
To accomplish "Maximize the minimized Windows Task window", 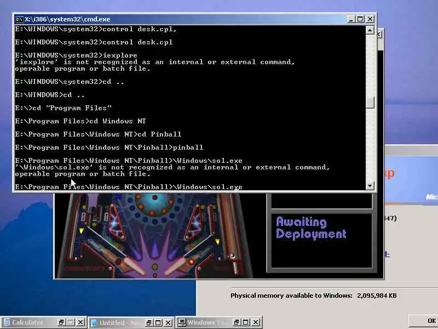I will point(246,322).
